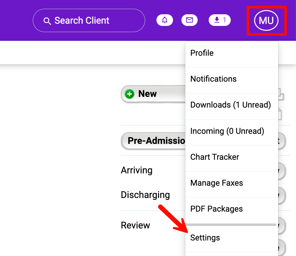Expand the dropdown next to Discharging
This screenshot has height=256, width=296.
pyautogui.click(x=278, y=195)
